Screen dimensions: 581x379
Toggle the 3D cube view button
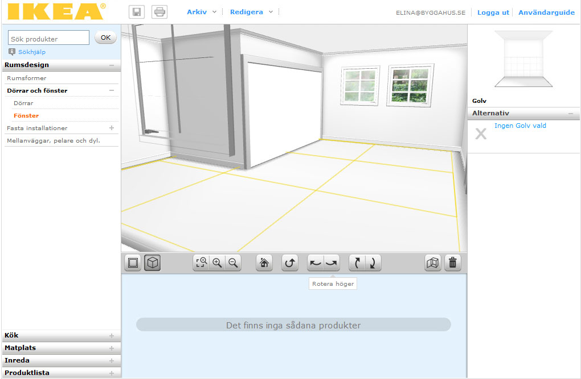point(152,263)
